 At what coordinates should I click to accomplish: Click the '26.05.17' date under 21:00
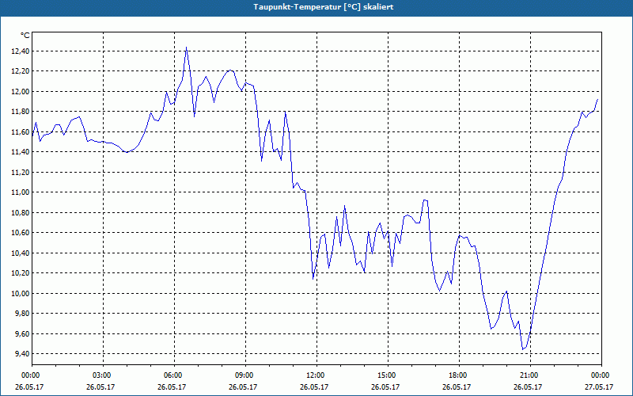point(528,386)
